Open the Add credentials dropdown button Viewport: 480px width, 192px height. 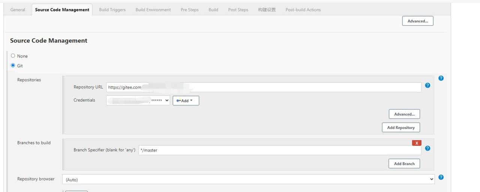186,100
